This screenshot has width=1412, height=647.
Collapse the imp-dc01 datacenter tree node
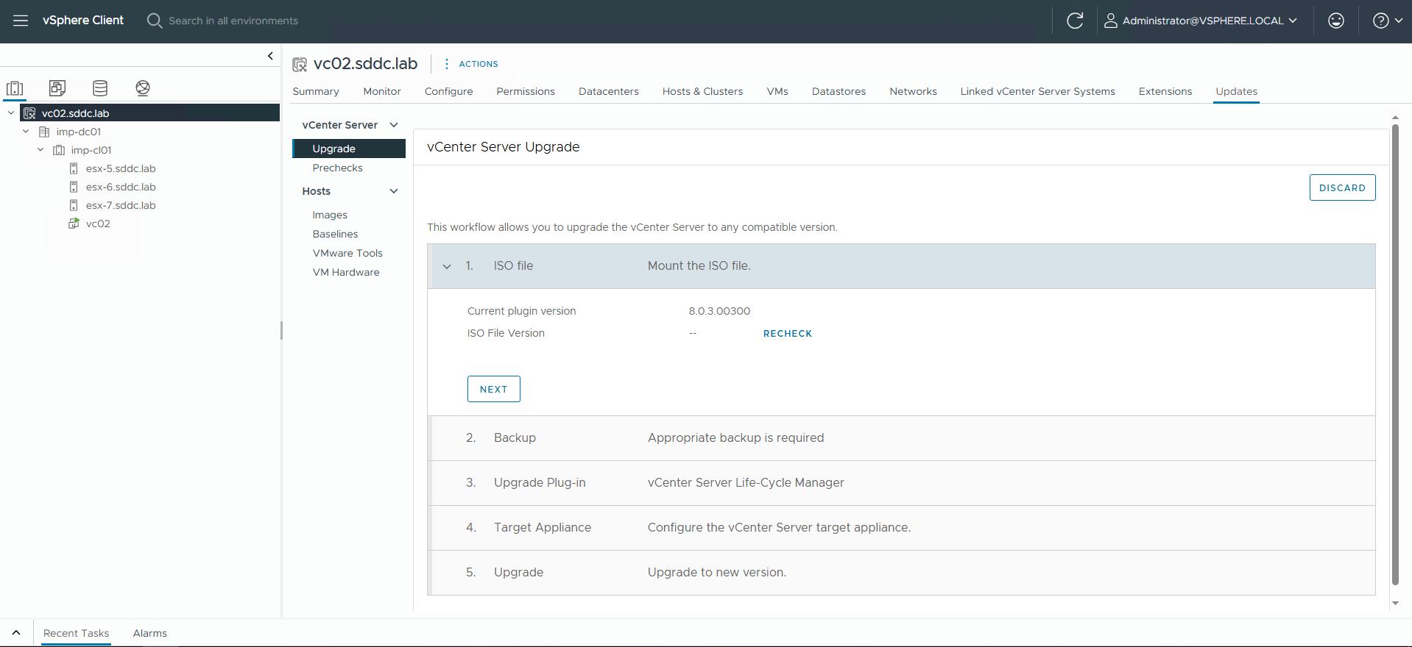click(x=26, y=132)
